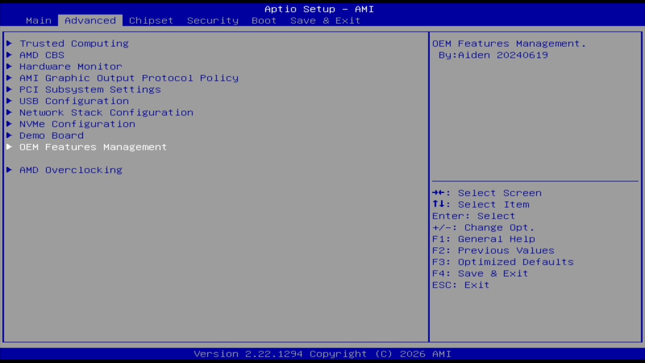Open AMD CBS submenu
645x363 pixels.
click(42, 55)
